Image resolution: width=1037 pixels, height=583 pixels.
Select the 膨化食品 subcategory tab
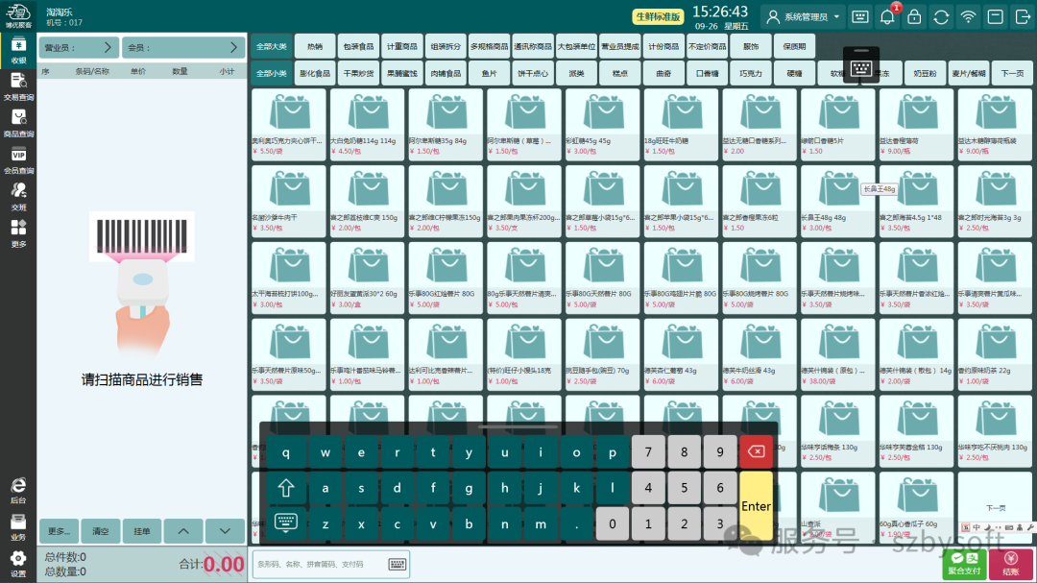pyautogui.click(x=315, y=73)
